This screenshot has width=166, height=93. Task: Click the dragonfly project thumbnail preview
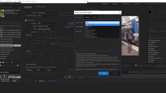pyautogui.click(x=2, y=13)
